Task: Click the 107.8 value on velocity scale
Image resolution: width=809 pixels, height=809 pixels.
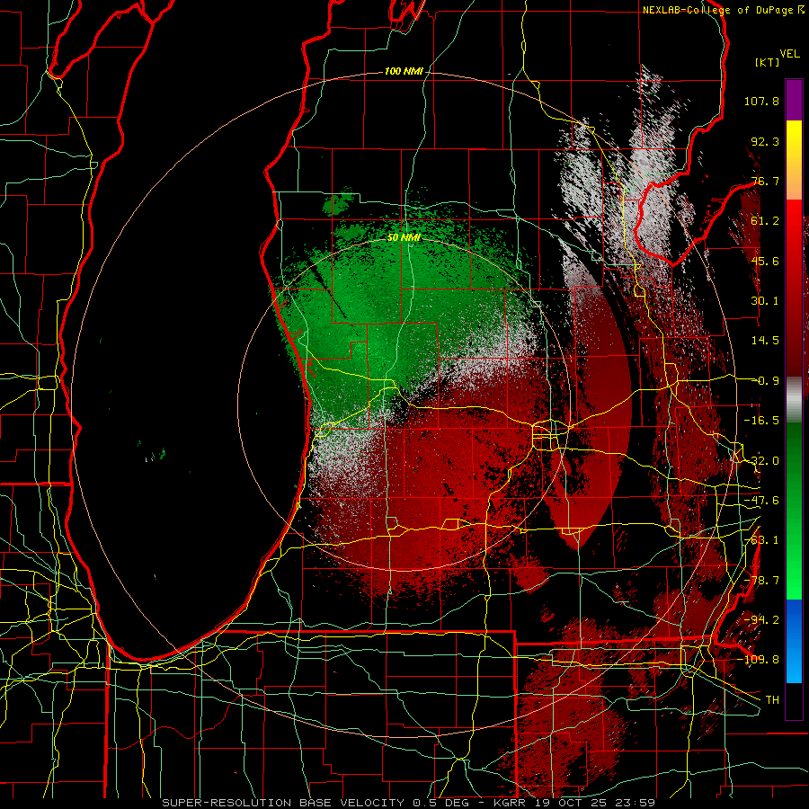Action: tap(761, 101)
